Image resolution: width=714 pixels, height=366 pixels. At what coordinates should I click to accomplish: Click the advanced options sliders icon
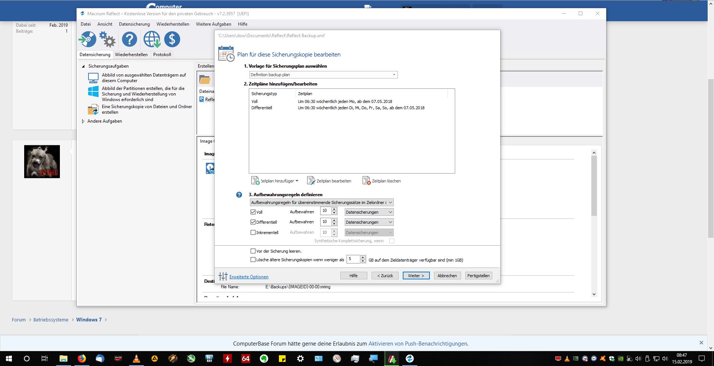(223, 276)
